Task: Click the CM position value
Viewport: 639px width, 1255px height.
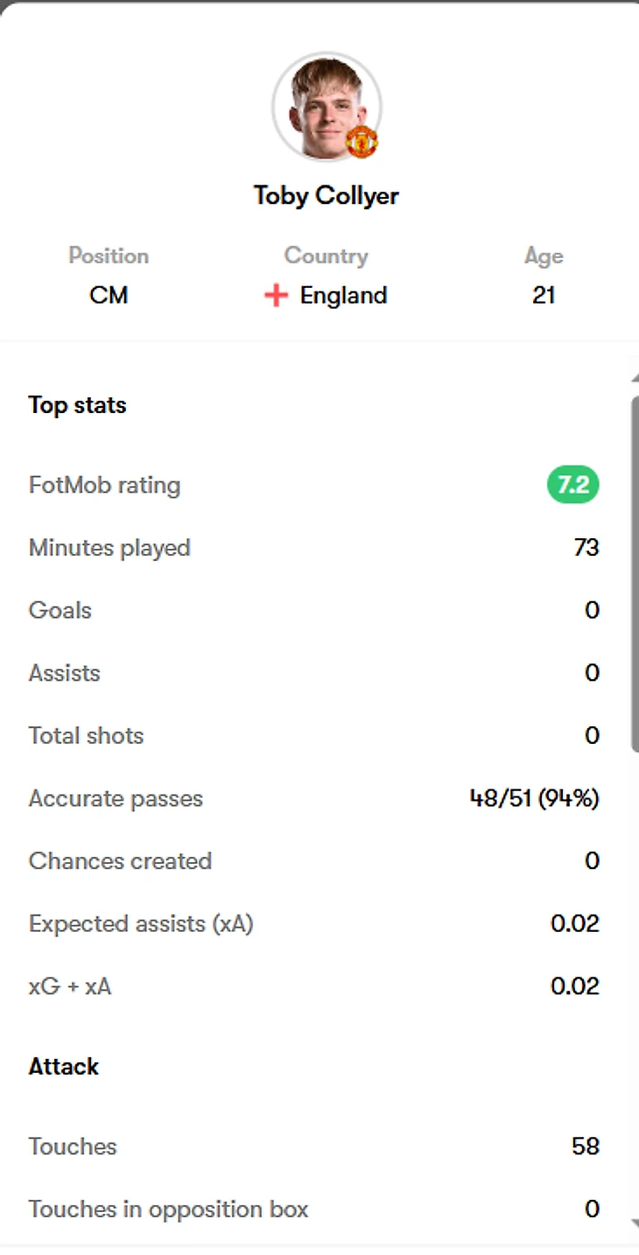Action: click(109, 296)
